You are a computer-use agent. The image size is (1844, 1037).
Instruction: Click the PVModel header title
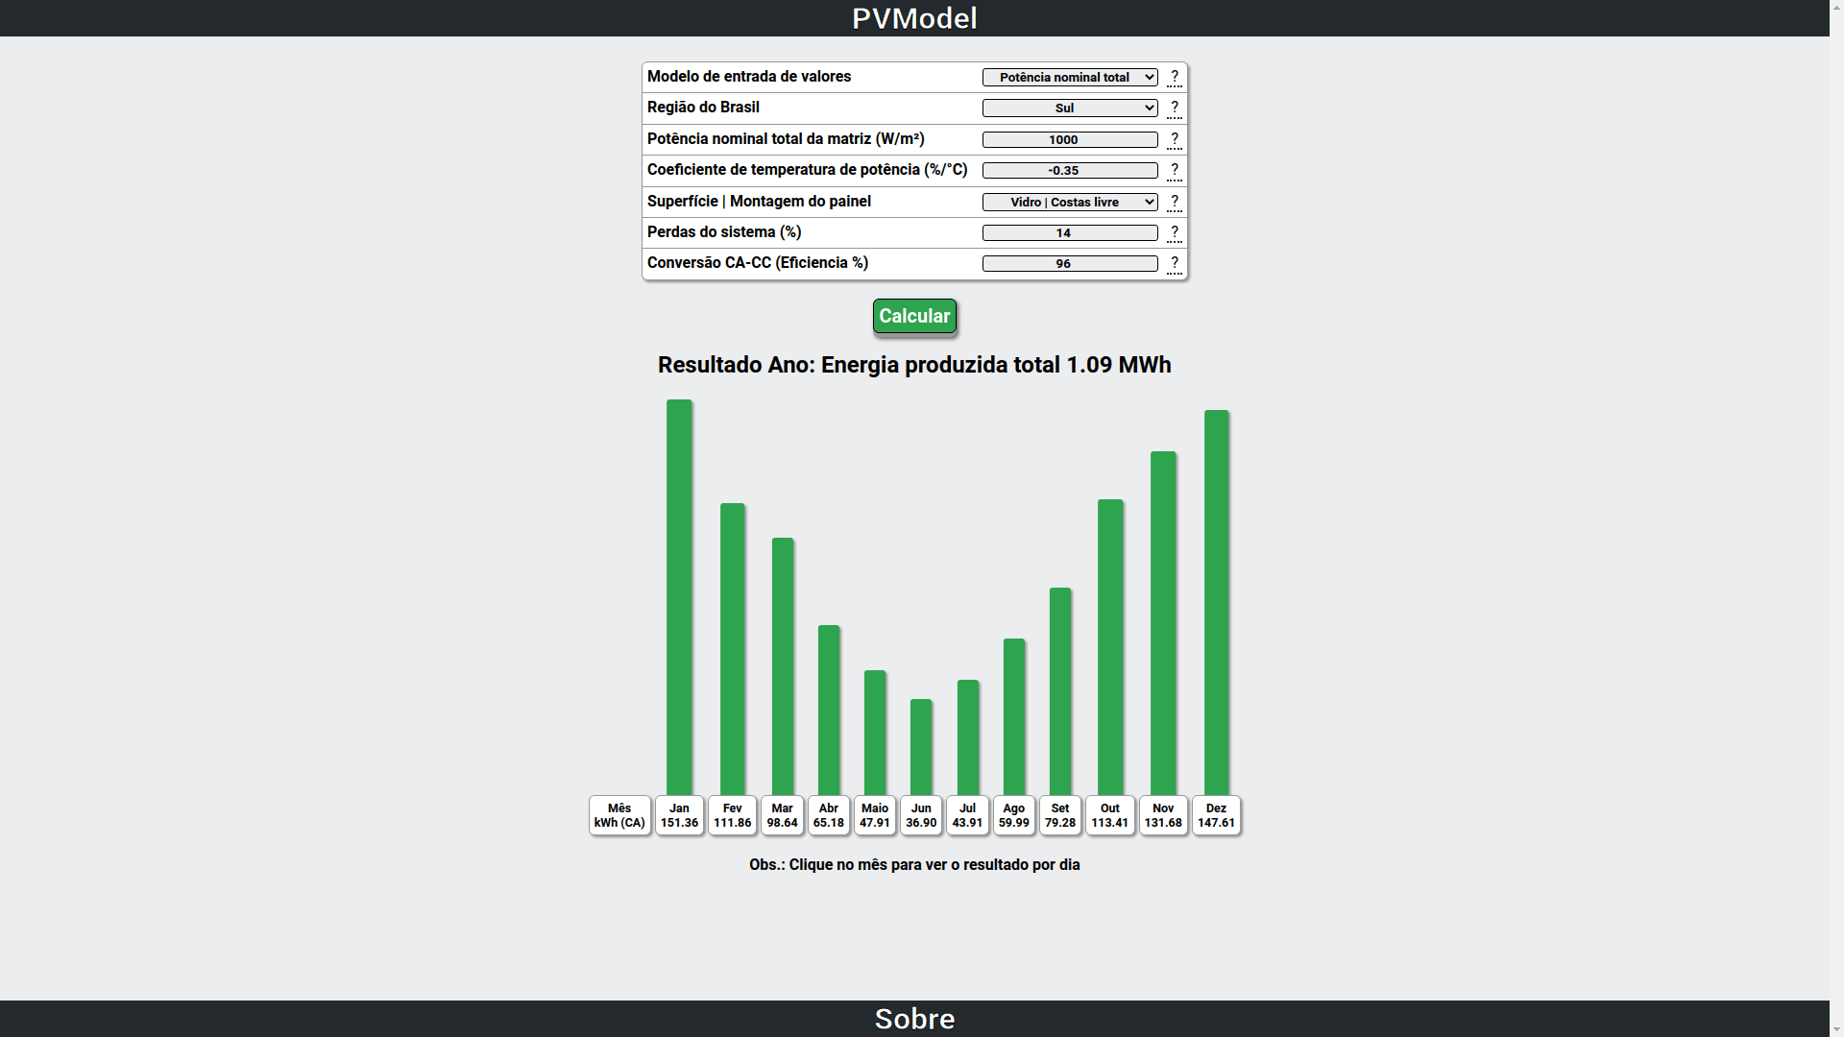click(914, 18)
